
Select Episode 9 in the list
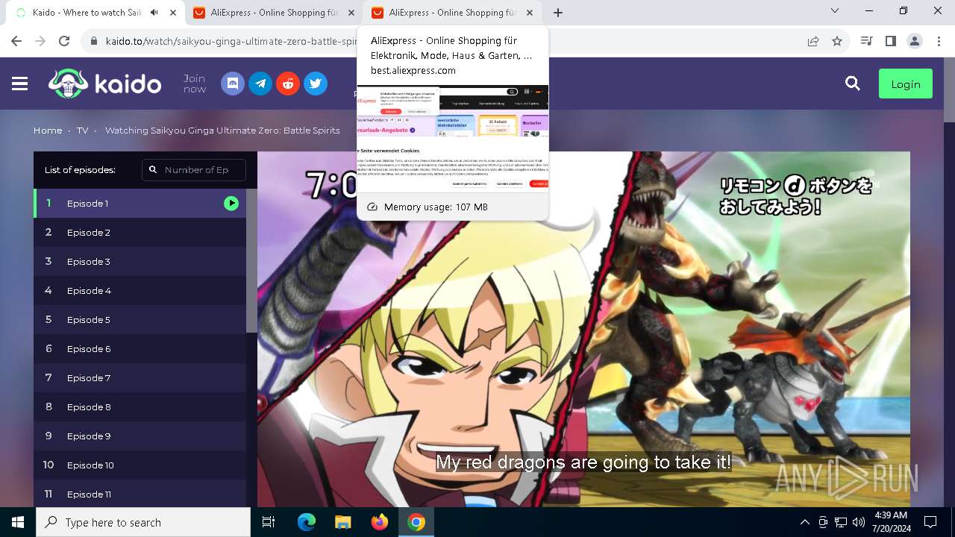(x=140, y=436)
